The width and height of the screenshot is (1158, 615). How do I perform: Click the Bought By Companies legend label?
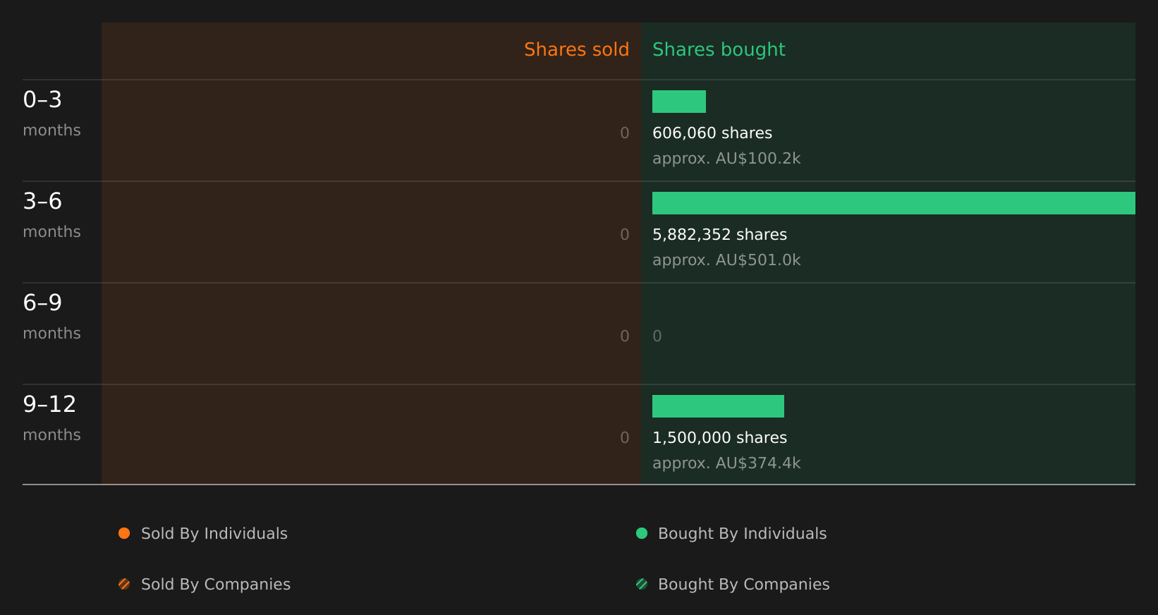[x=743, y=584]
